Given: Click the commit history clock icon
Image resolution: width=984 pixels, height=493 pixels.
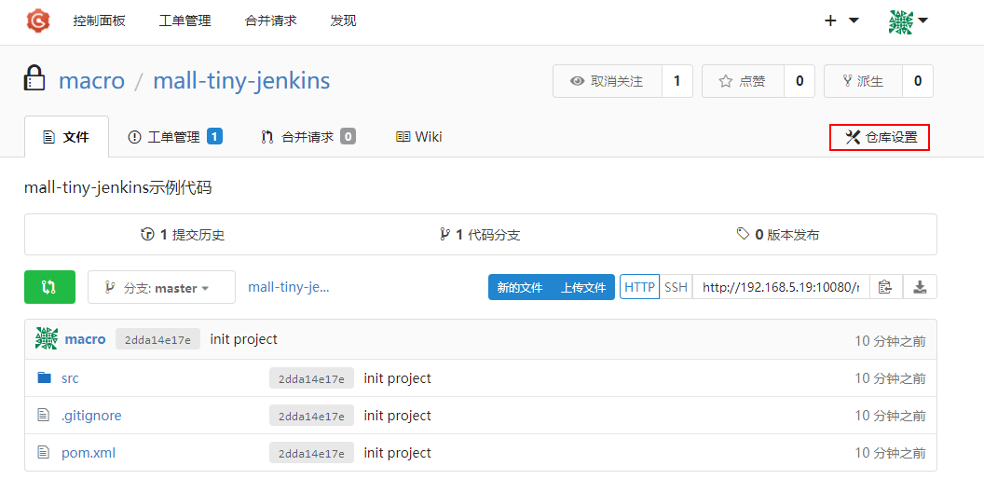Looking at the screenshot, I should click(147, 234).
